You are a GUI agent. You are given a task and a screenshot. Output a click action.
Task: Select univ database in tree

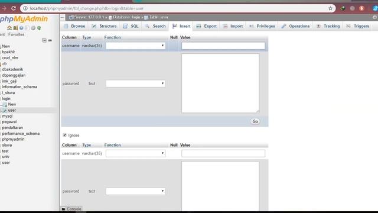click(x=5, y=157)
